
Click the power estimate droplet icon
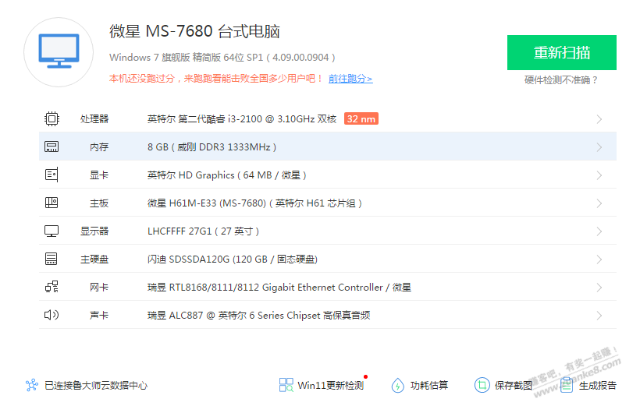point(397,385)
